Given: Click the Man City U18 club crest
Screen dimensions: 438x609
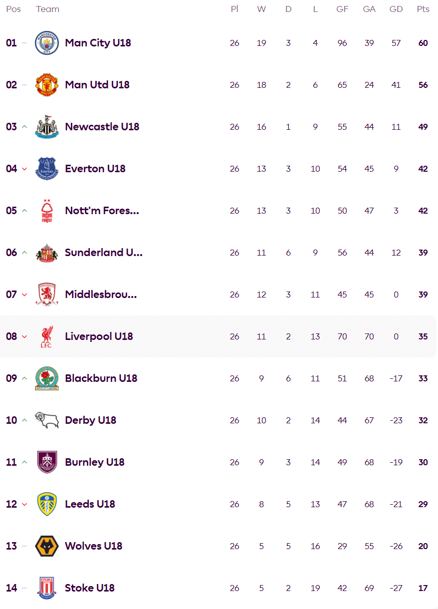Looking at the screenshot, I should 47,43.
